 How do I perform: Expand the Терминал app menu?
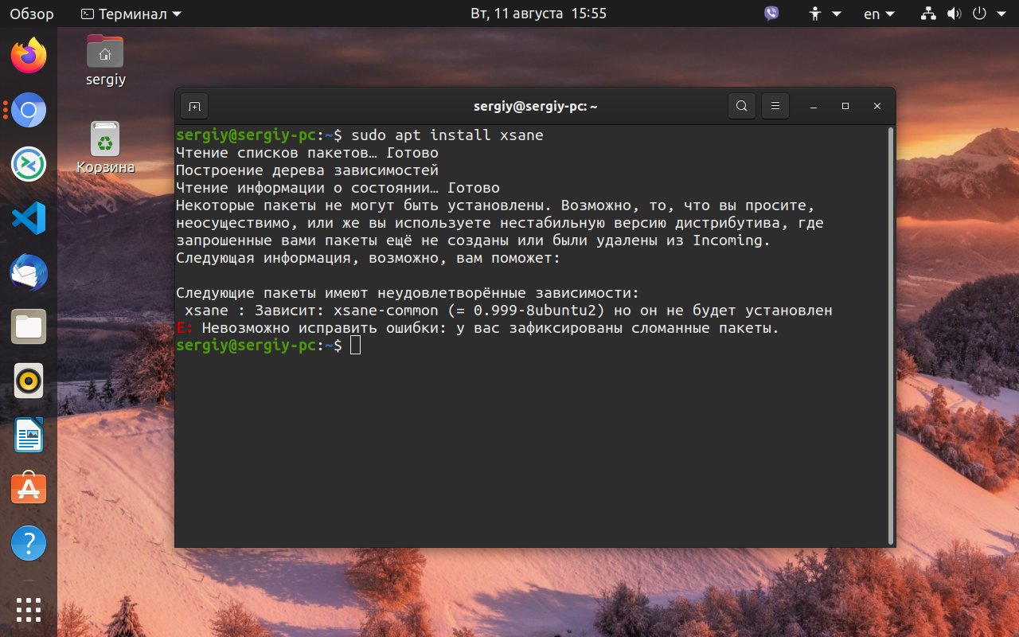(x=131, y=14)
